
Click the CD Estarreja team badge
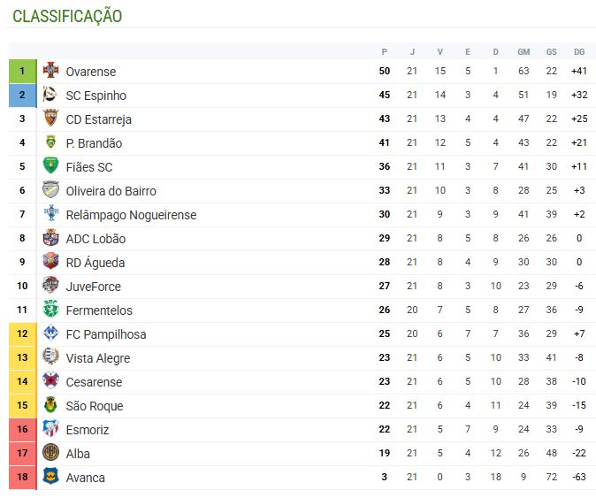pos(51,119)
